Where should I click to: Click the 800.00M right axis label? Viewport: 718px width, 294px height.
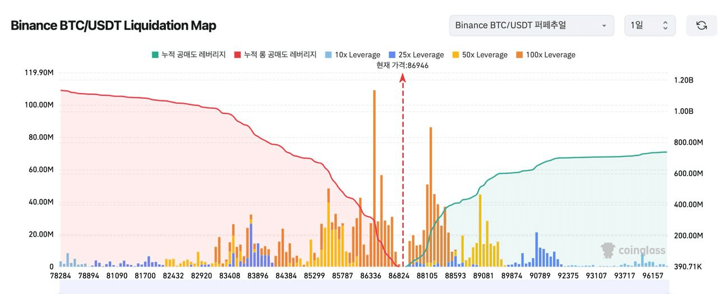pyautogui.click(x=688, y=143)
